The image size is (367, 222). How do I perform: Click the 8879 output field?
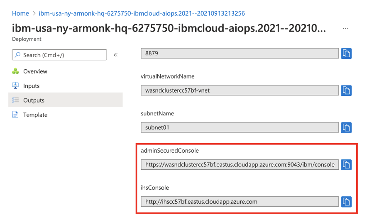click(240, 54)
